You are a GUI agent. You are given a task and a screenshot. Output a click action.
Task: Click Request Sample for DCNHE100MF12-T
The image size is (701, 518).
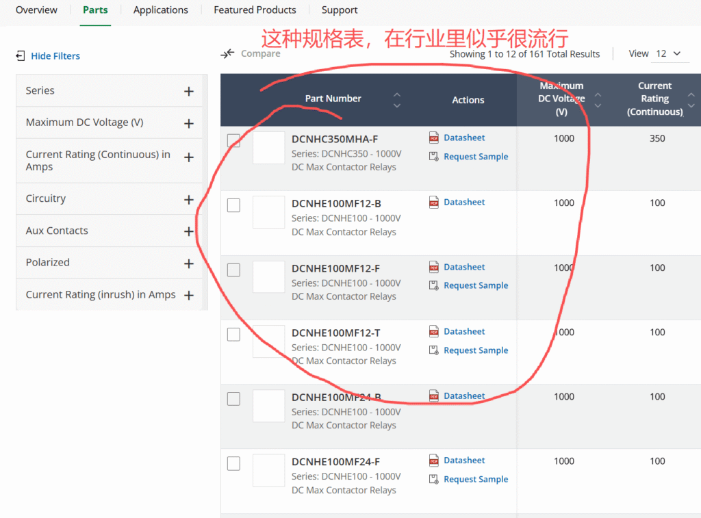click(476, 350)
